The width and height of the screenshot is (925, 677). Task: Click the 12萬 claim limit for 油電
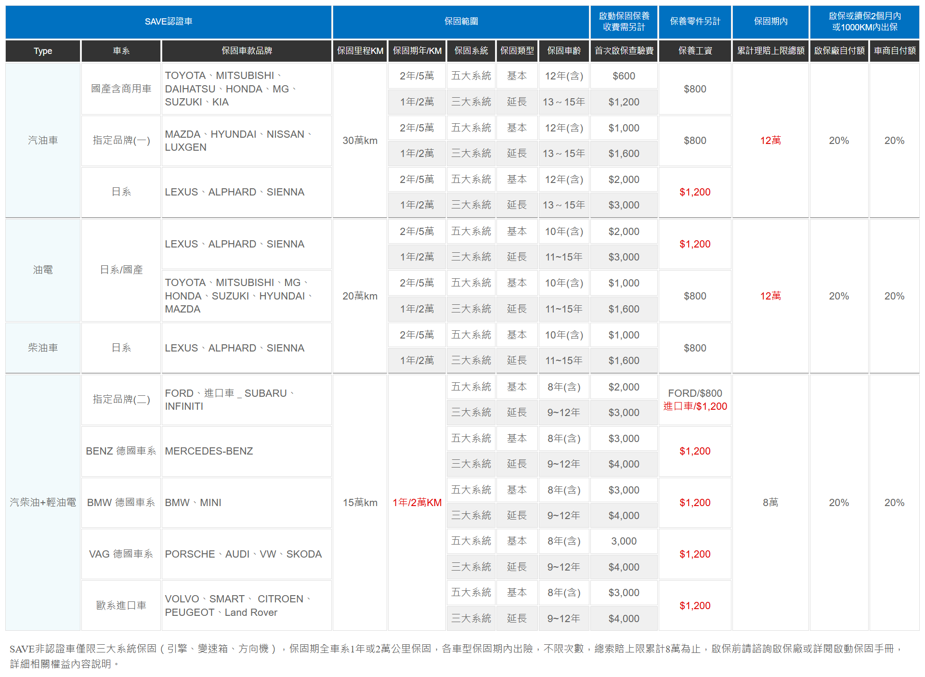770,296
